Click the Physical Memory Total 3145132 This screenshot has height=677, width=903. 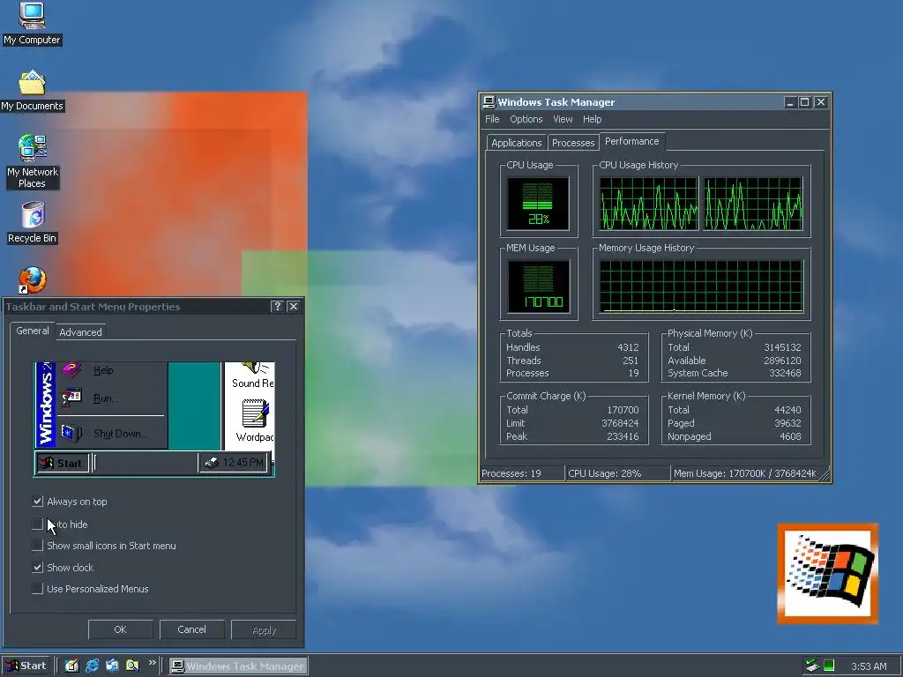782,347
